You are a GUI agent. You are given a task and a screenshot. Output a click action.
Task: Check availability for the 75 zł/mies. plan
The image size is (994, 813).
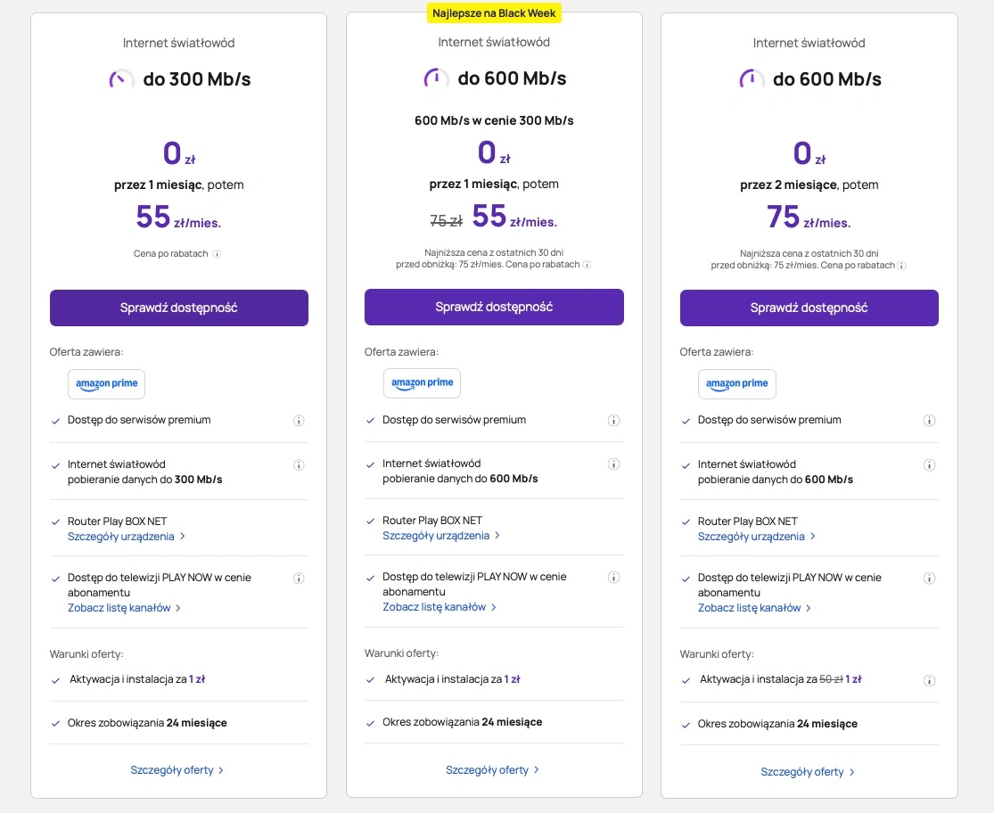tap(809, 308)
